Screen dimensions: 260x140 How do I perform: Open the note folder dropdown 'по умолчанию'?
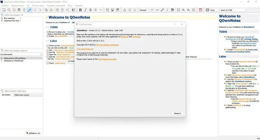tap(21, 54)
